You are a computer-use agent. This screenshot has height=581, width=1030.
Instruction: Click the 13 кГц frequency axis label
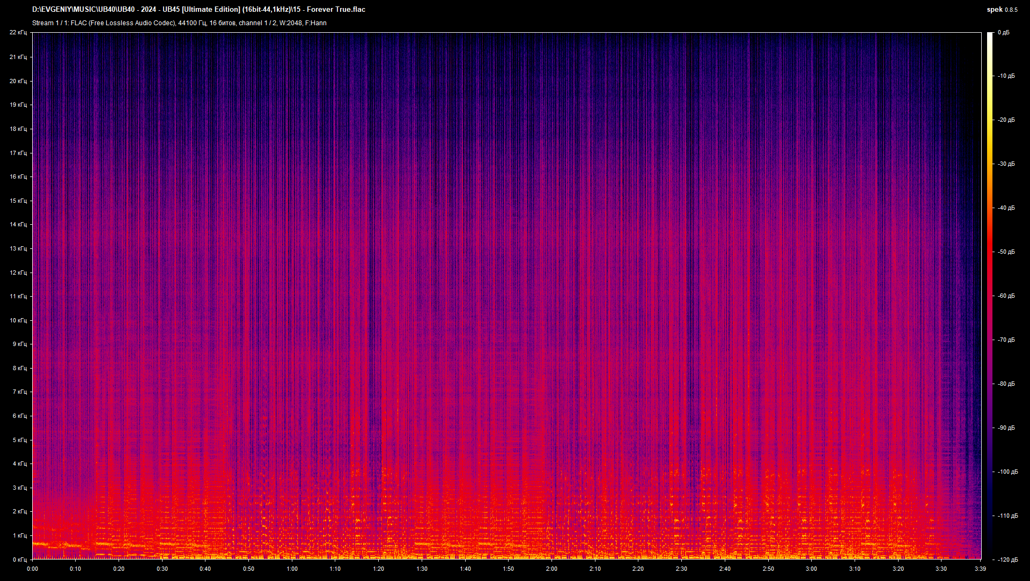[x=18, y=248]
